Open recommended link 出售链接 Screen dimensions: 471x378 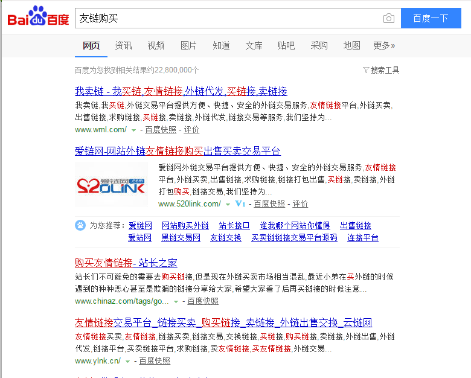(x=356, y=225)
